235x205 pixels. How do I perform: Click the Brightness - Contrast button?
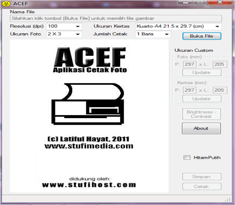(x=202, y=114)
